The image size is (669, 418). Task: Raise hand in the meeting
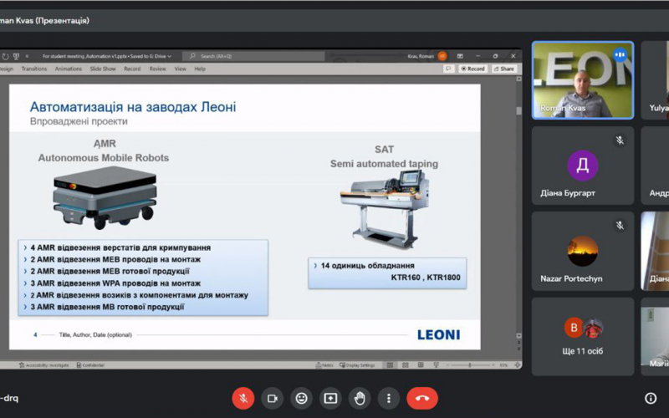(360, 399)
